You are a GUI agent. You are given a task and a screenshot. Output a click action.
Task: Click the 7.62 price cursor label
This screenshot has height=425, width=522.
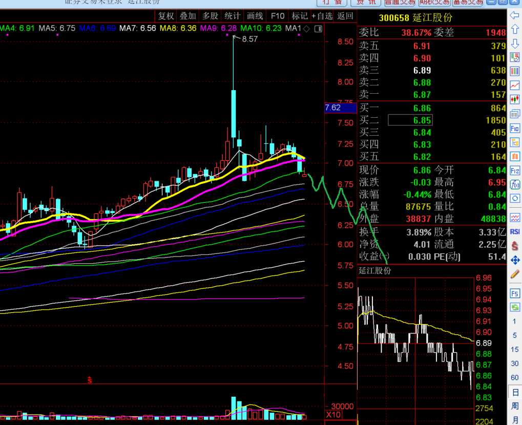coord(340,108)
